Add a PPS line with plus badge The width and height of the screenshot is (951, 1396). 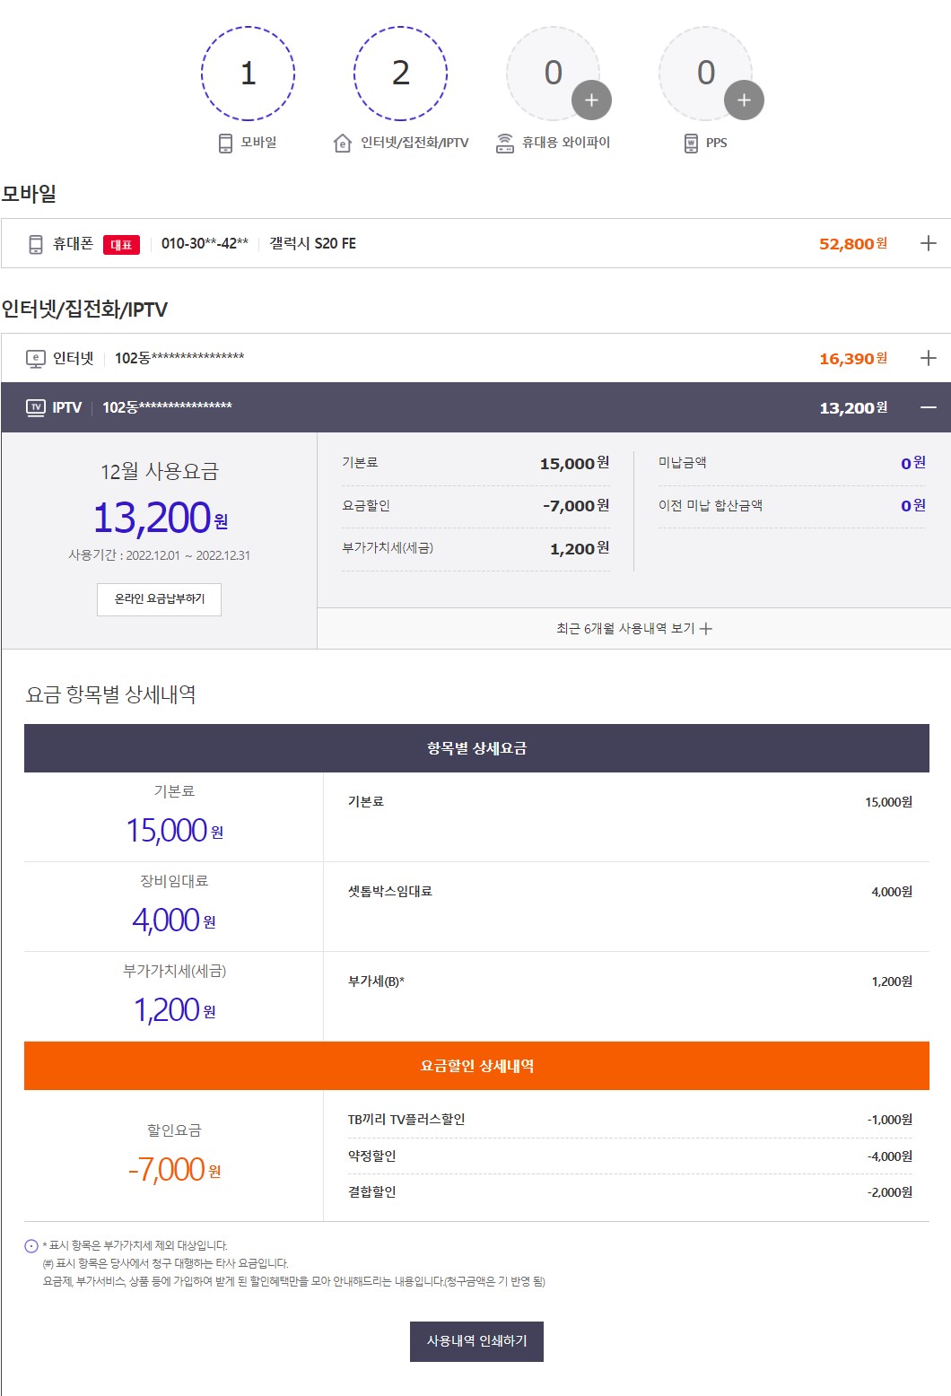pyautogui.click(x=744, y=100)
